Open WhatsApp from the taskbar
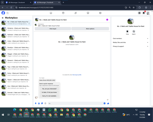 tap(50, 110)
